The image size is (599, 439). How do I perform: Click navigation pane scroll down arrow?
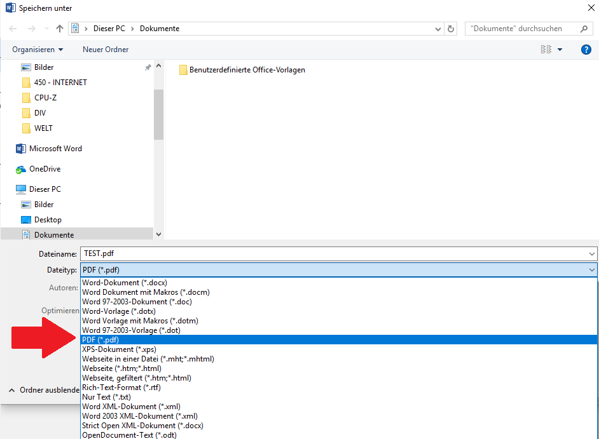[x=158, y=234]
